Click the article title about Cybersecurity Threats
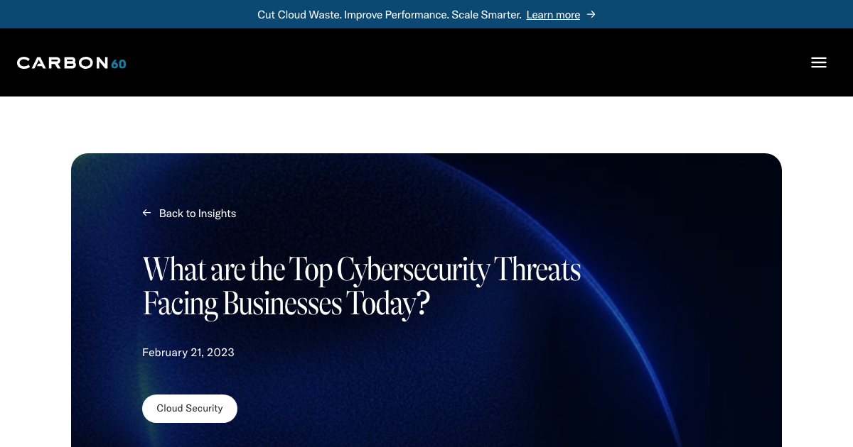 362,287
